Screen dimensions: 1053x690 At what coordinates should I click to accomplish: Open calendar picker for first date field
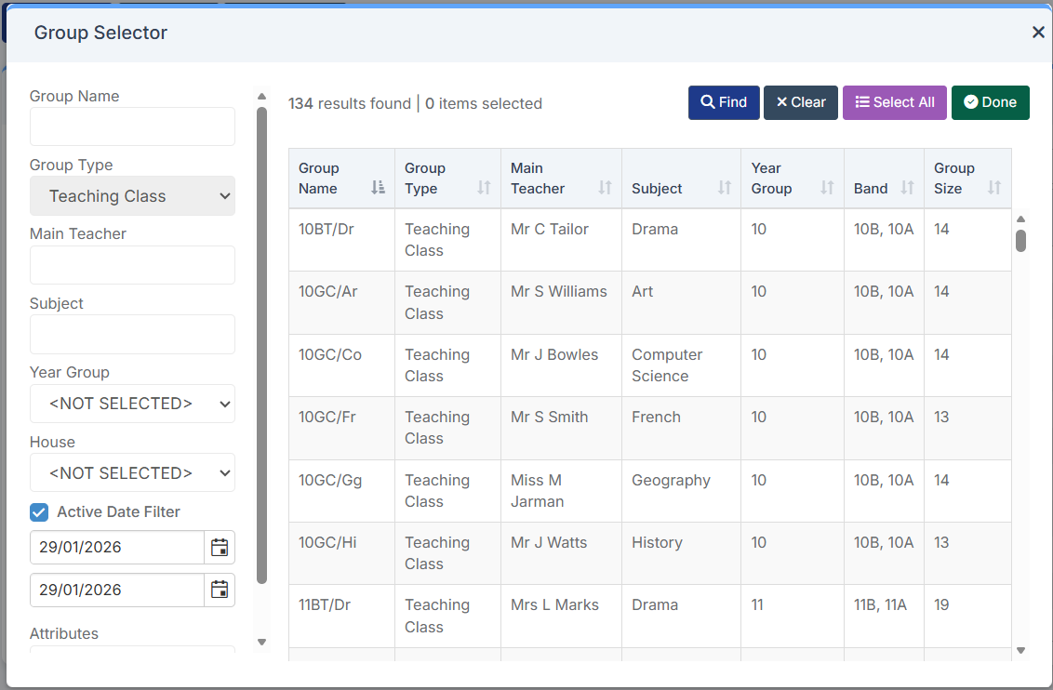220,547
